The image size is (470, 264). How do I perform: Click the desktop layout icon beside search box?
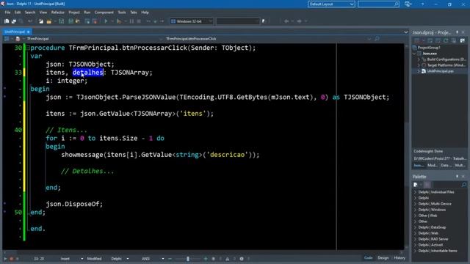(x=408, y=4)
